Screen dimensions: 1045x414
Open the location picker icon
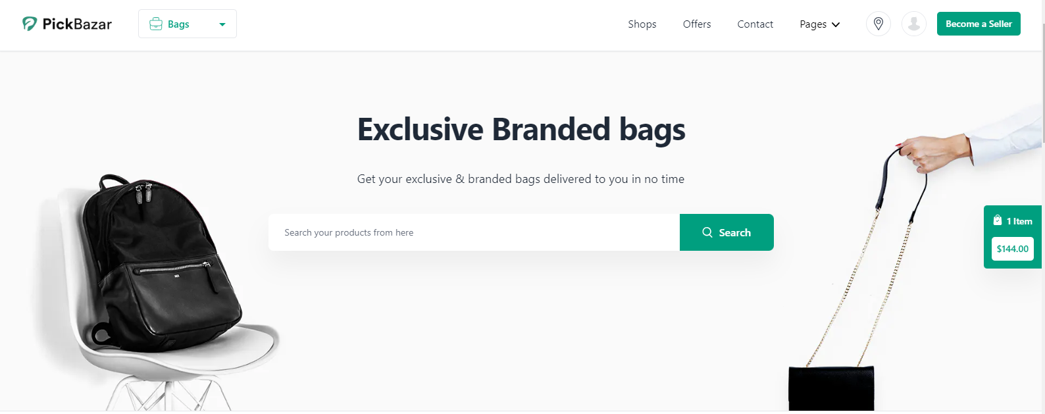[x=878, y=23]
